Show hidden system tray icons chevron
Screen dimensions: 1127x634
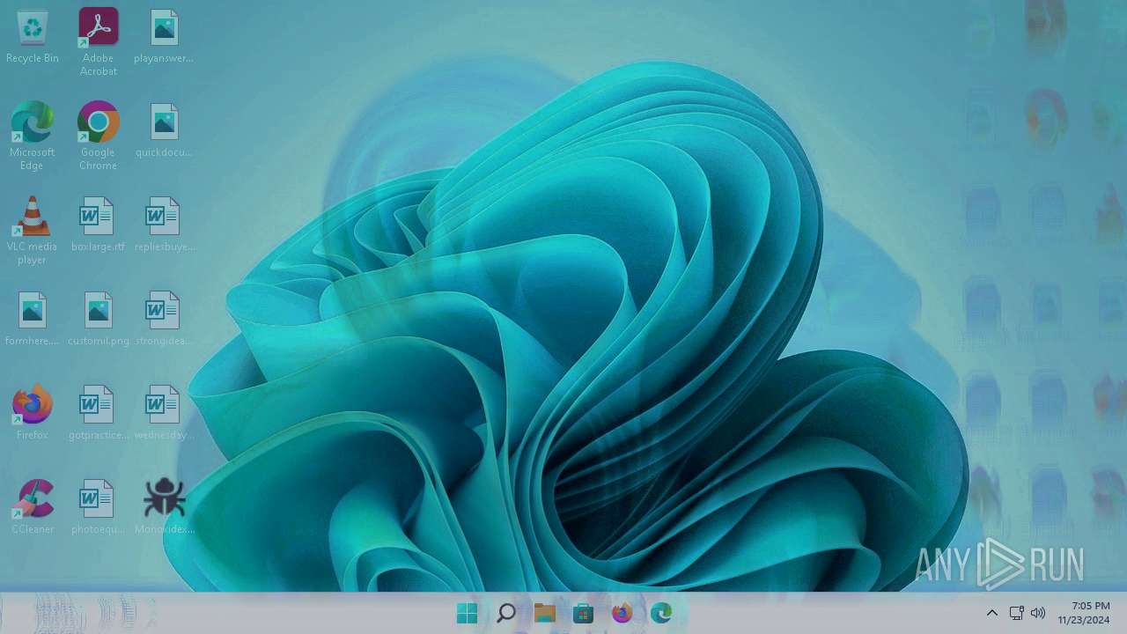pyautogui.click(x=992, y=613)
